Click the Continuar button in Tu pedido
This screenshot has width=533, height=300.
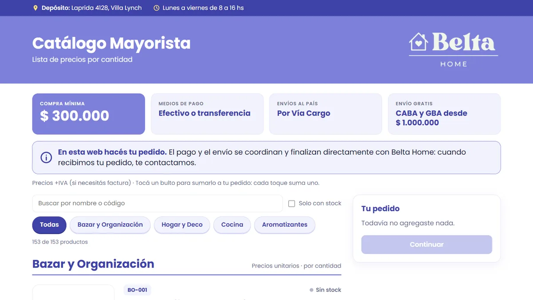tap(426, 244)
